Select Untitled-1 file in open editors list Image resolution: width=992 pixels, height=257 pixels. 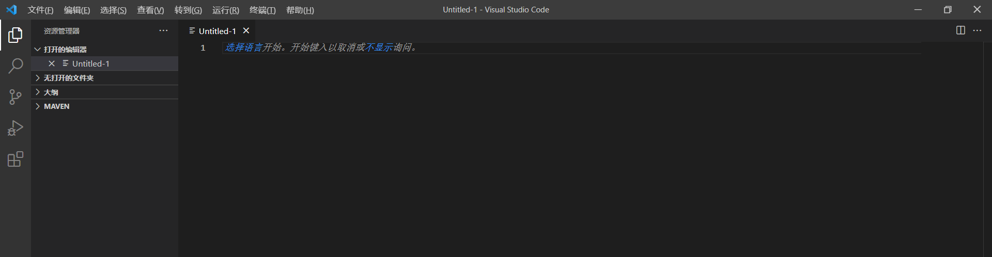(x=91, y=63)
